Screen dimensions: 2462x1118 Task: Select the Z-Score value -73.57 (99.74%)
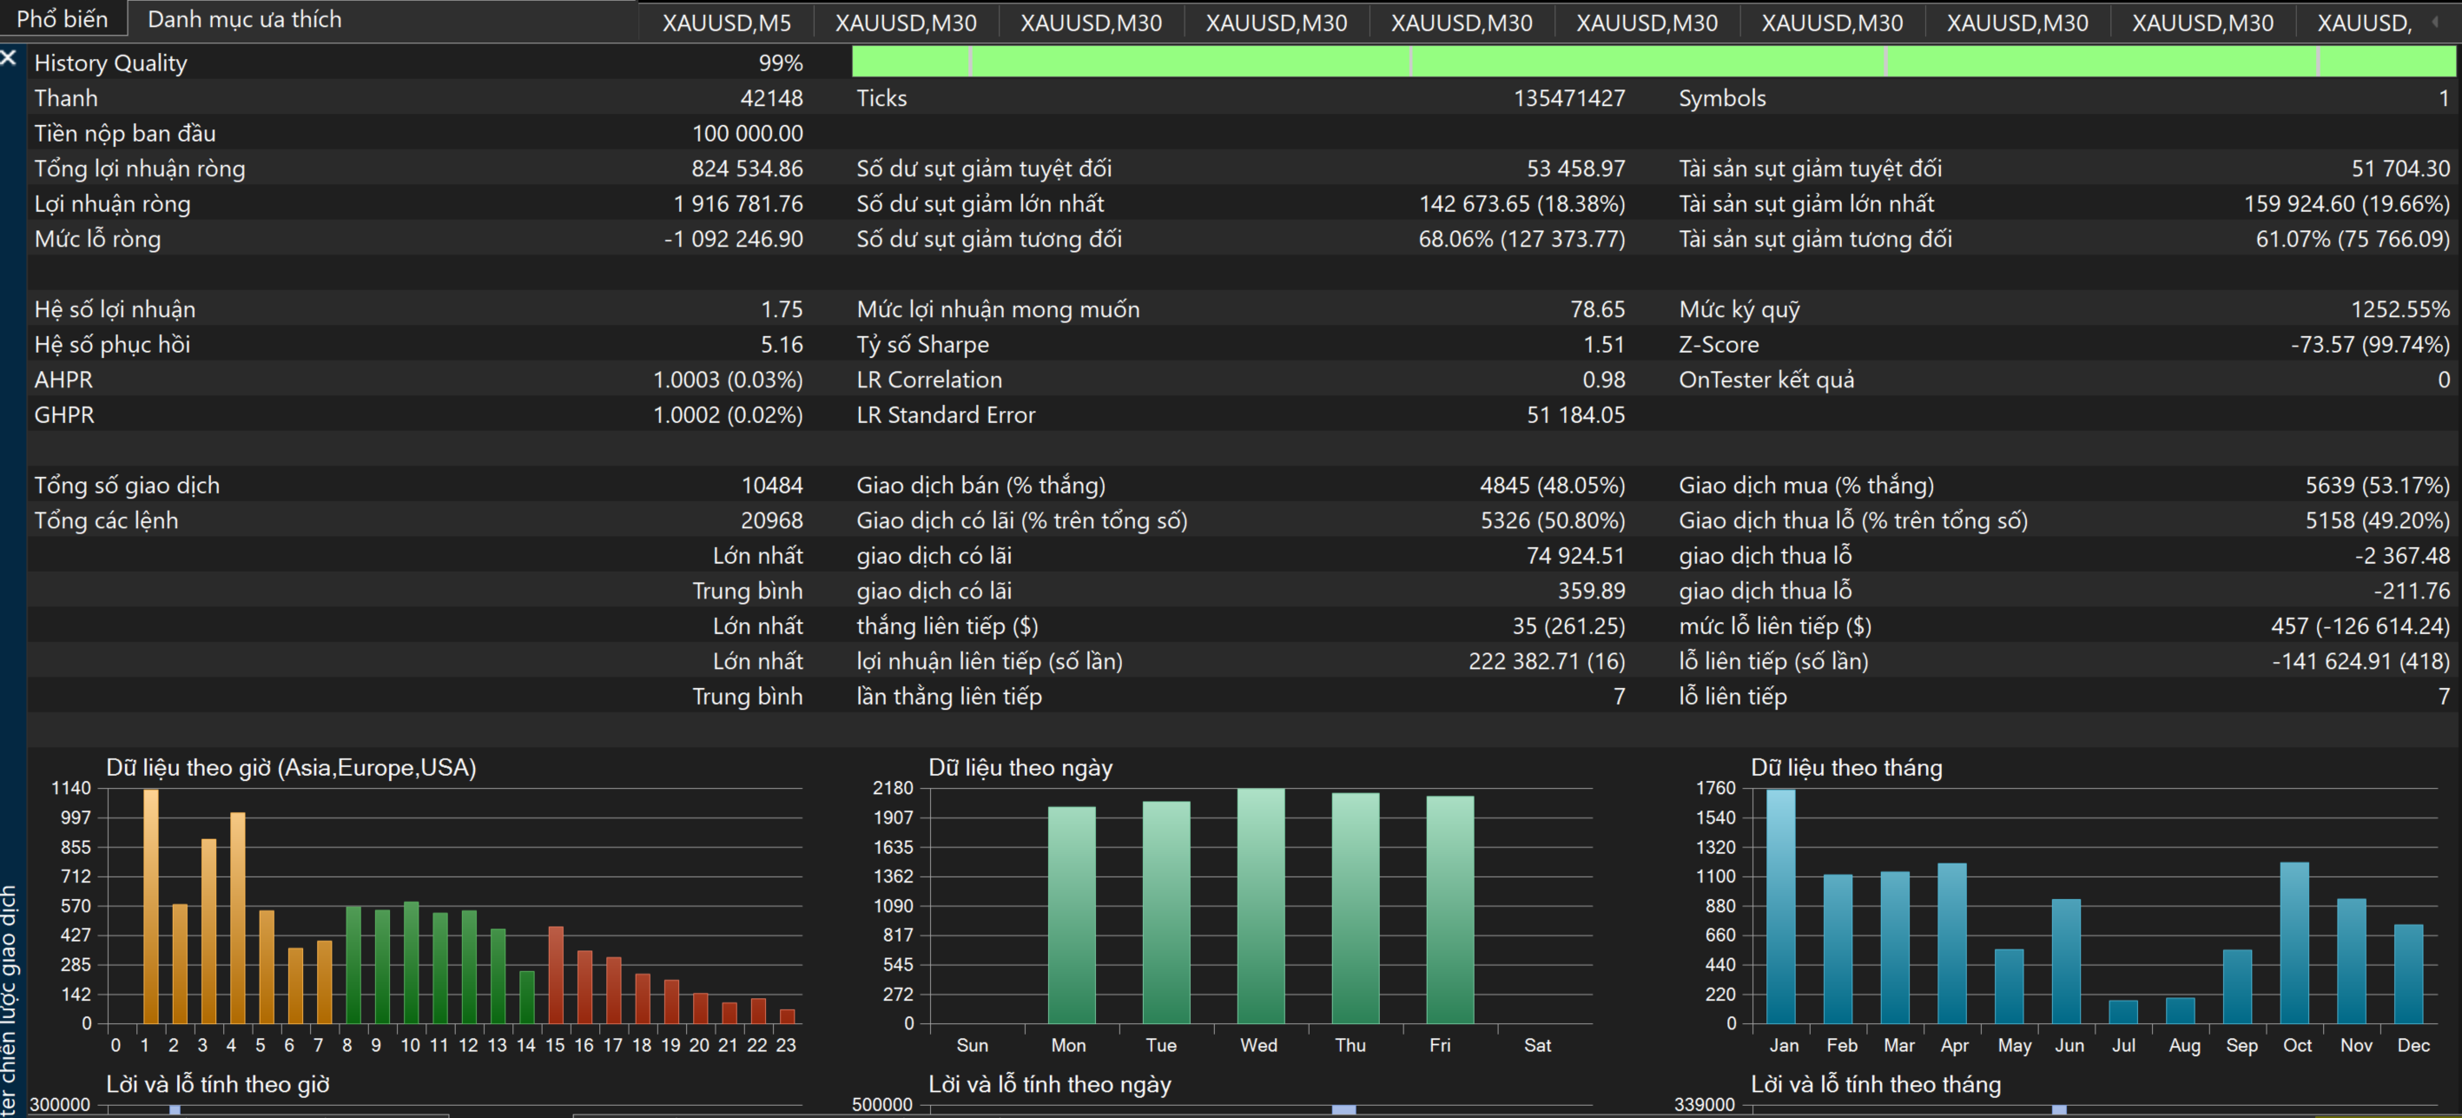(2369, 345)
